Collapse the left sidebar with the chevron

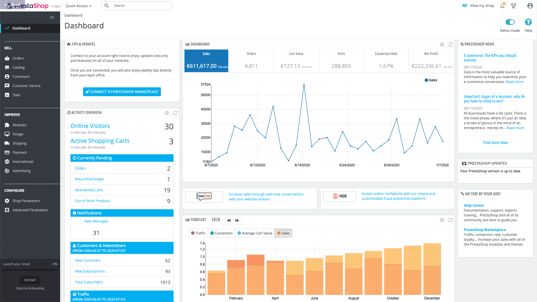(52, 17)
